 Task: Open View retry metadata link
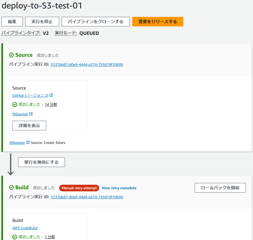point(119,188)
